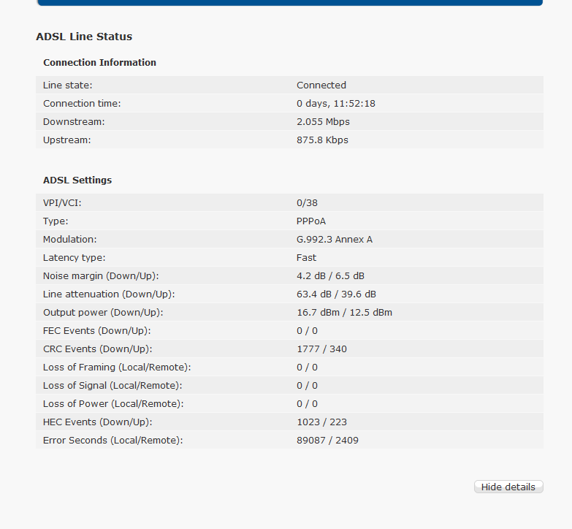Screen dimensions: 572x529
Task: Select the 0/38 value
Action: (x=307, y=202)
